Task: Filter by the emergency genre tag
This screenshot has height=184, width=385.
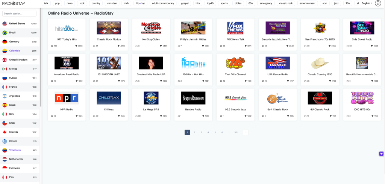Action: 266,3
